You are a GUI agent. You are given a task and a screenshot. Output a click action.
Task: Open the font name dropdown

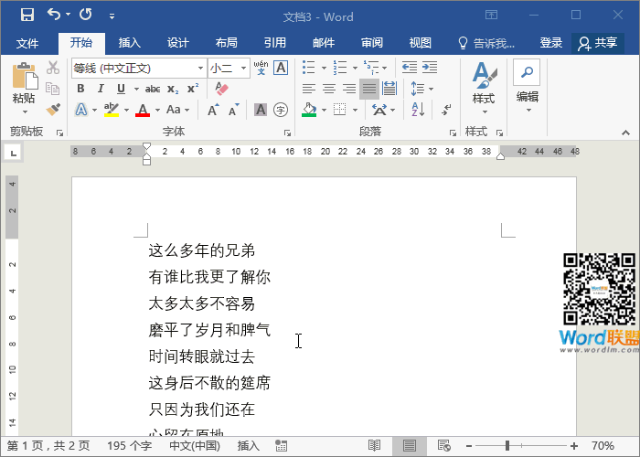[200, 68]
